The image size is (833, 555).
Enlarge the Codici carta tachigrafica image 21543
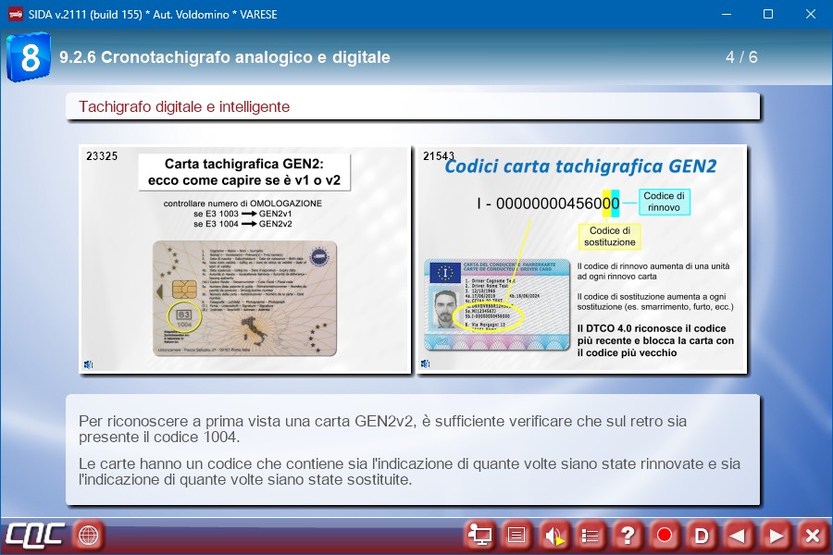[582, 259]
